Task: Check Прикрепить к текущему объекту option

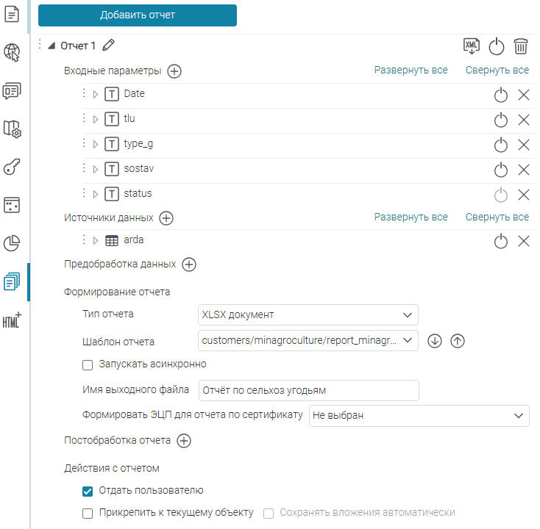Action: tap(88, 513)
